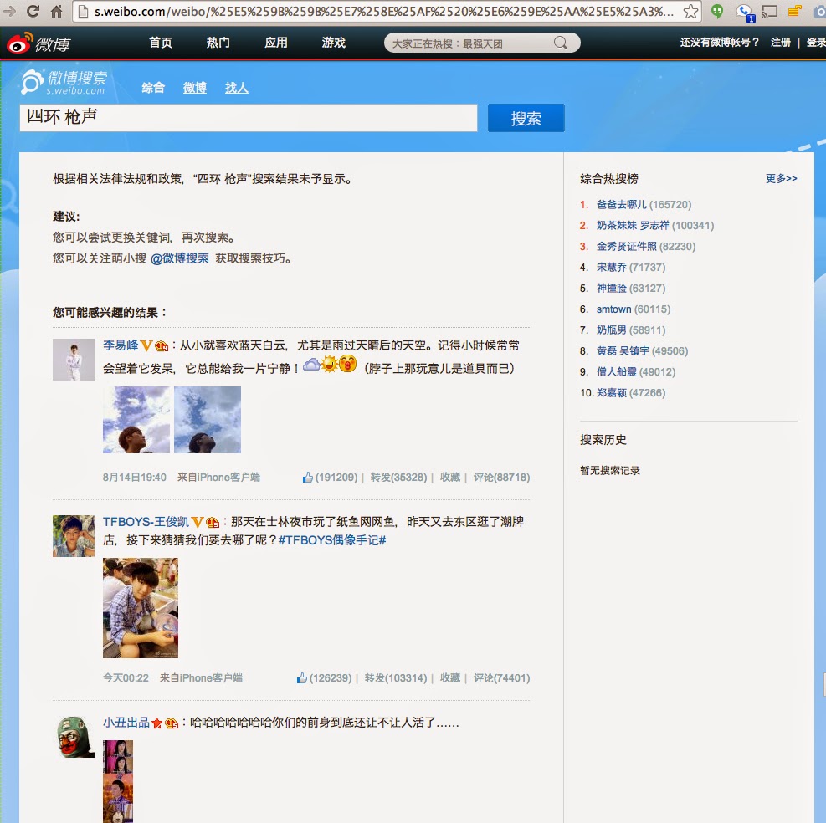Click hot search 爸爸去哪儿
The image size is (826, 823).
(x=622, y=205)
